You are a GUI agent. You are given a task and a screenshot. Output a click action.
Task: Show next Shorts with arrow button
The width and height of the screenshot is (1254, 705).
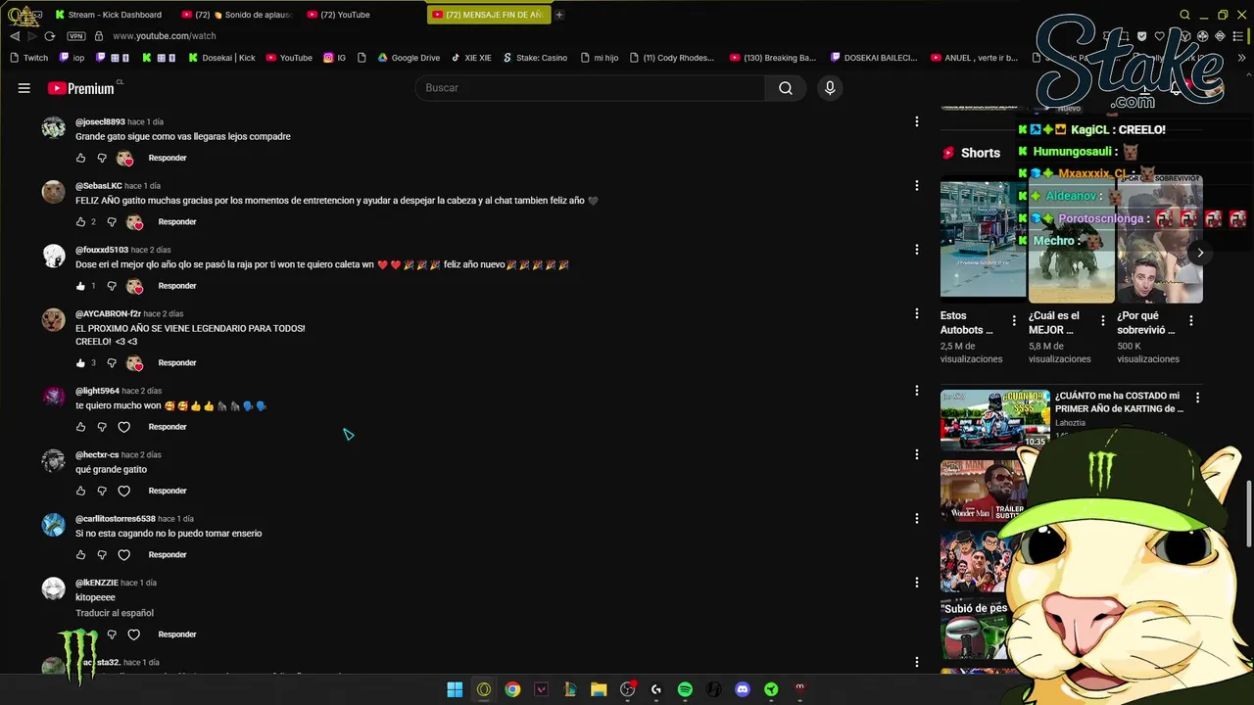tap(1200, 253)
